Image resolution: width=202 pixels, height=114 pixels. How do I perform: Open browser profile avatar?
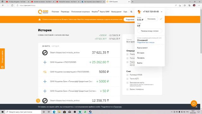coord(194,5)
